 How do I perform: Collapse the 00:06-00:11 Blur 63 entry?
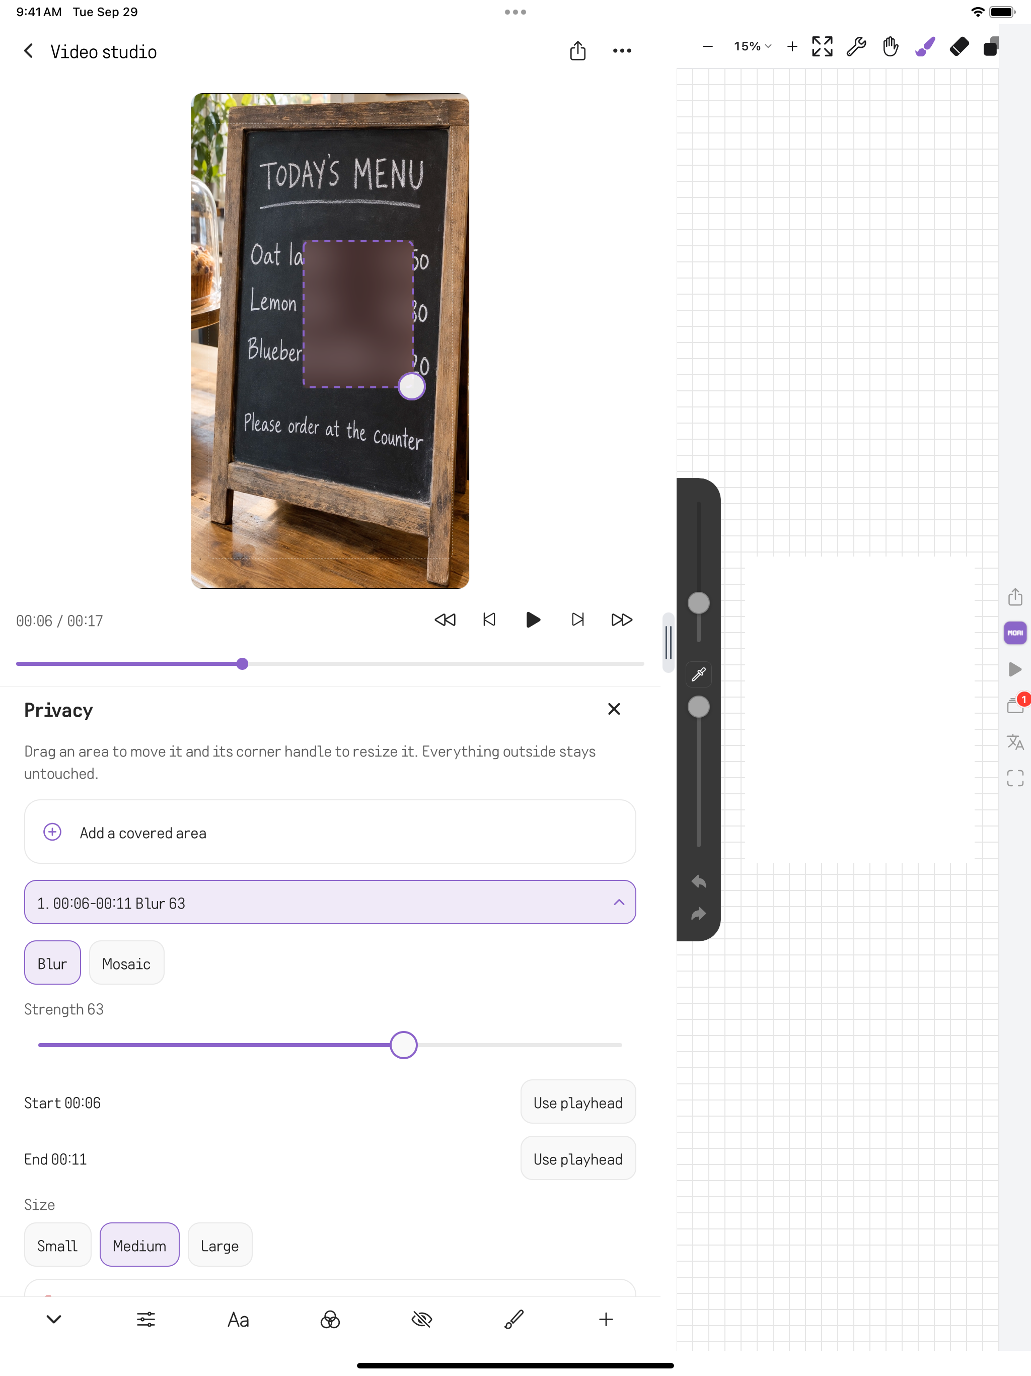(x=330, y=902)
